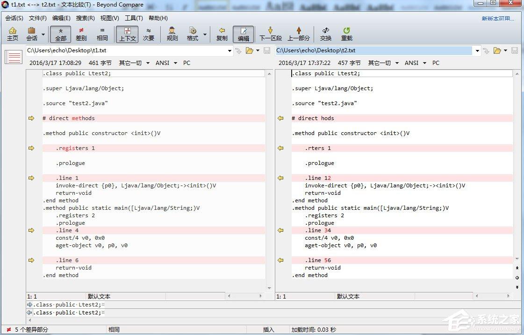Viewport: 524px width, 335px height.
Task: Copy '.line 34' to left arrow
Action: click(280, 230)
